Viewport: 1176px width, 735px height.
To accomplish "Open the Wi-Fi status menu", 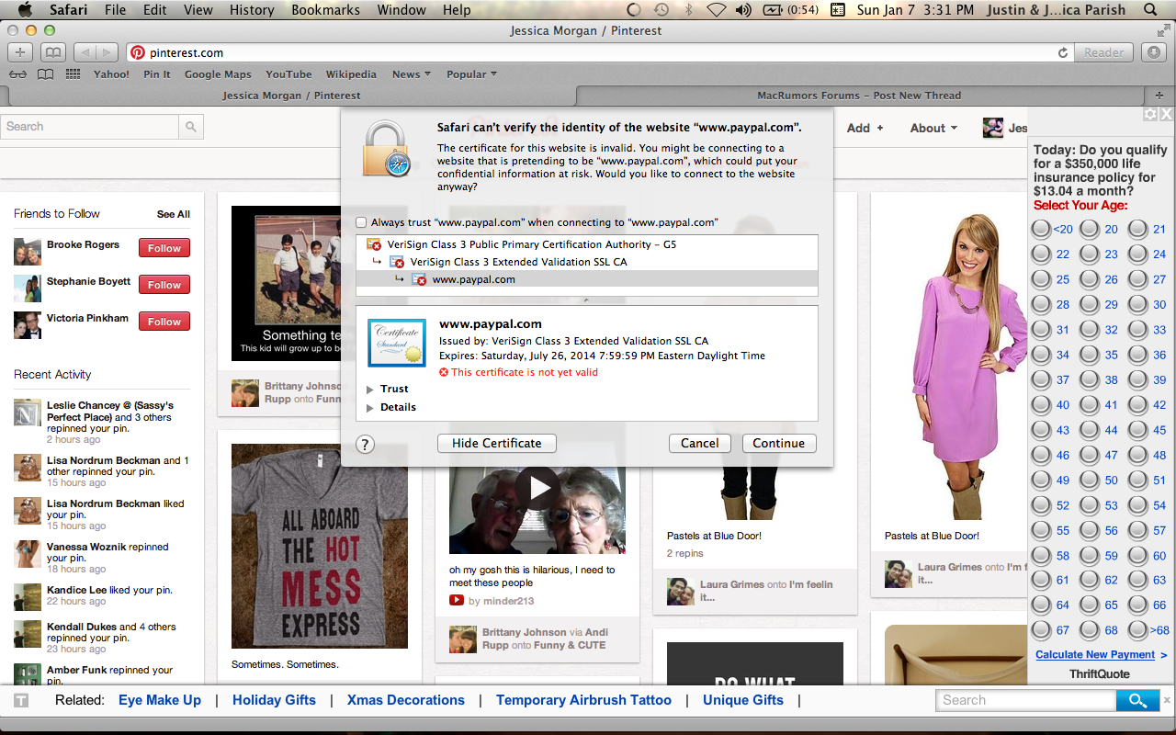I will (716, 10).
